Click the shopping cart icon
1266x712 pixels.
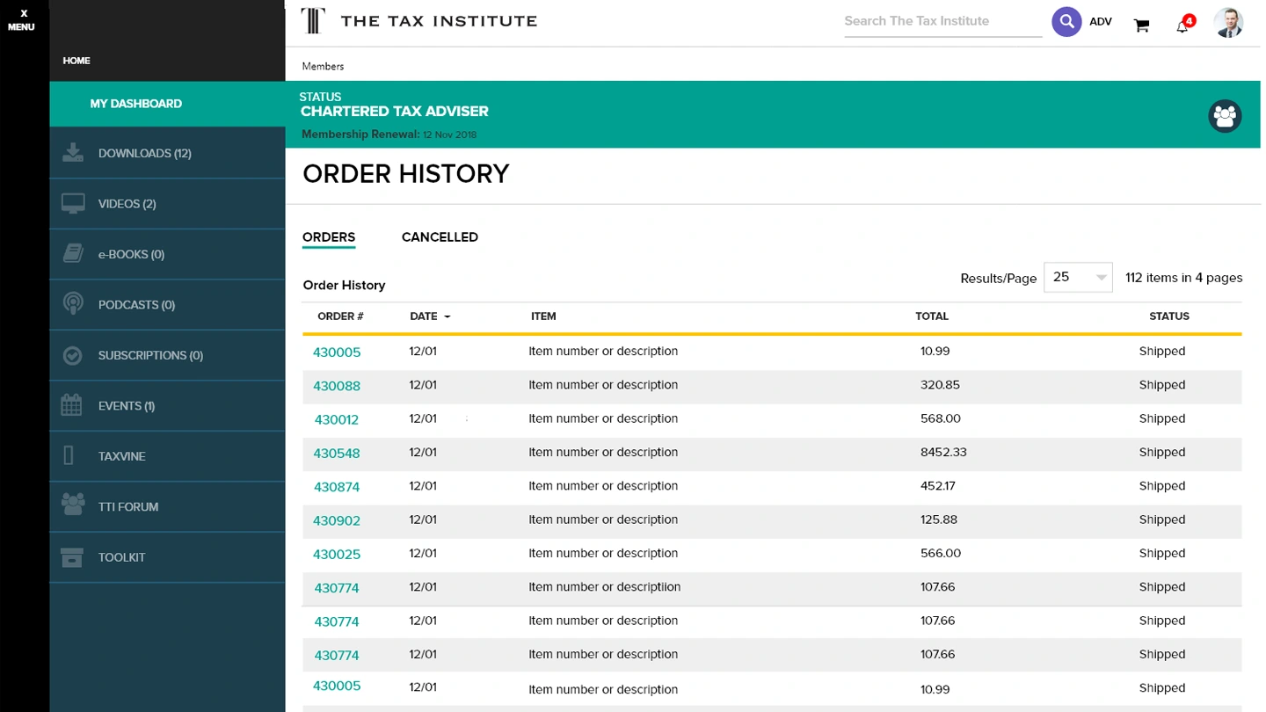click(x=1141, y=26)
